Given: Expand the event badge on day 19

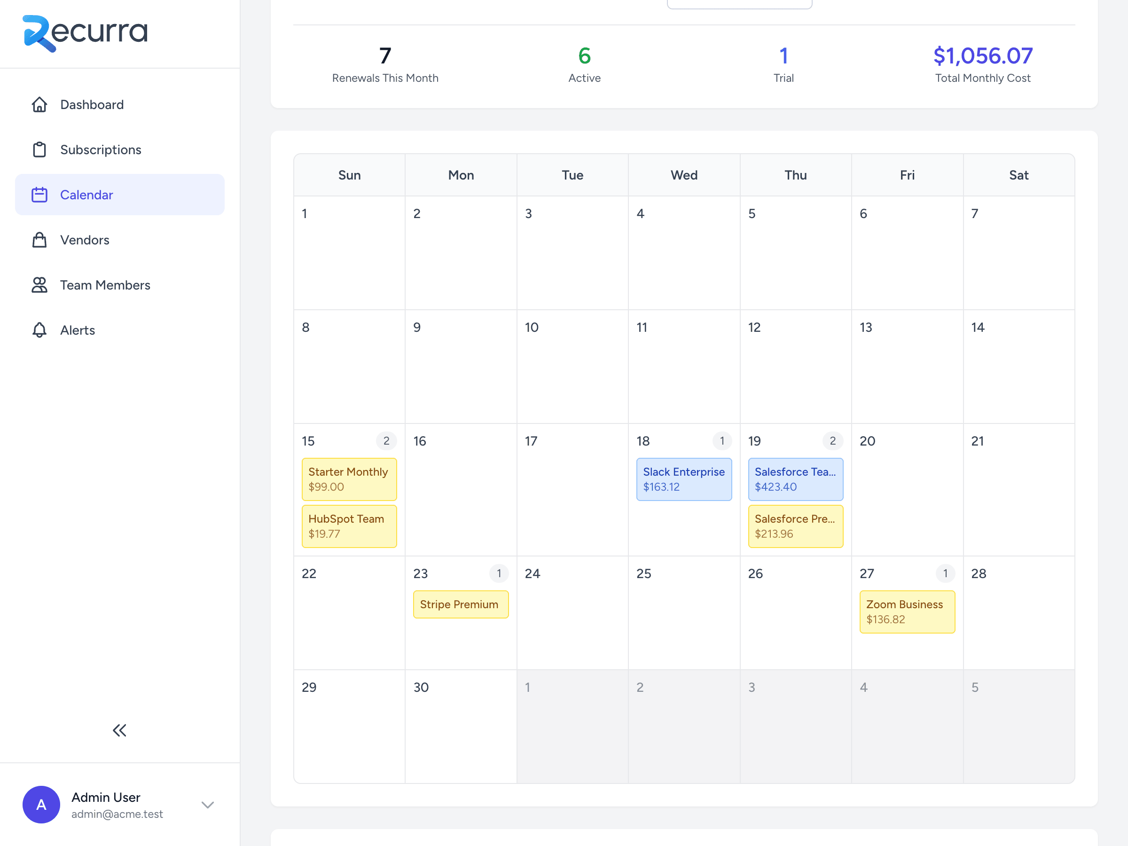Looking at the screenshot, I should click(x=833, y=440).
